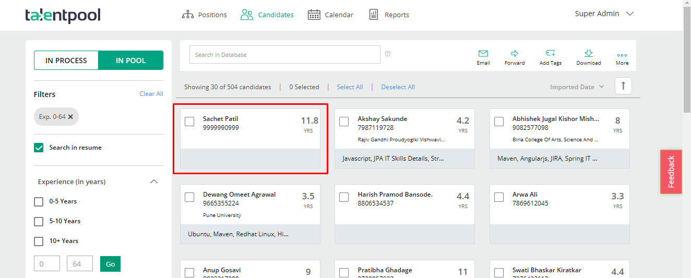The image size is (691, 278).
Task: Focus the minimum experience field
Action: pyautogui.click(x=47, y=264)
